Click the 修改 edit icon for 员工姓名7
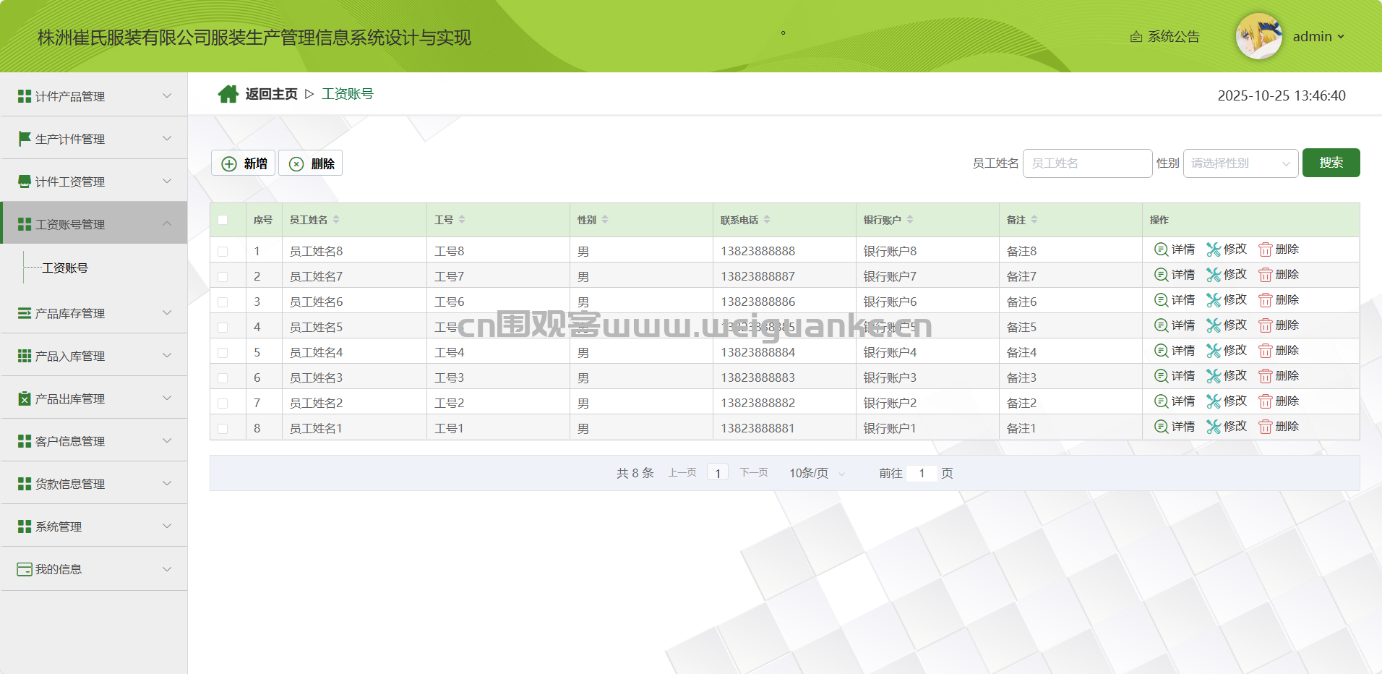The width and height of the screenshot is (1382, 674). (1214, 275)
